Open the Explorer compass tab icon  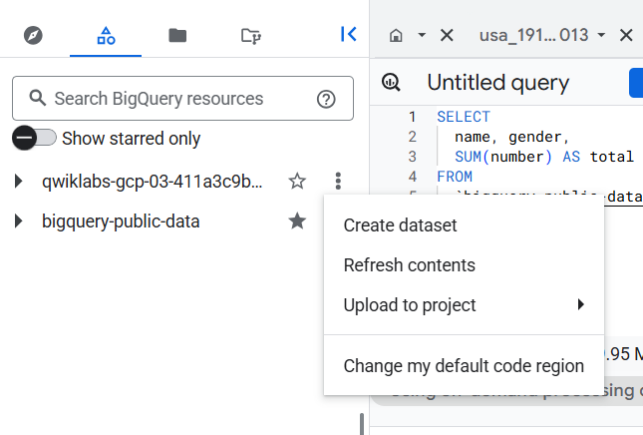[33, 35]
